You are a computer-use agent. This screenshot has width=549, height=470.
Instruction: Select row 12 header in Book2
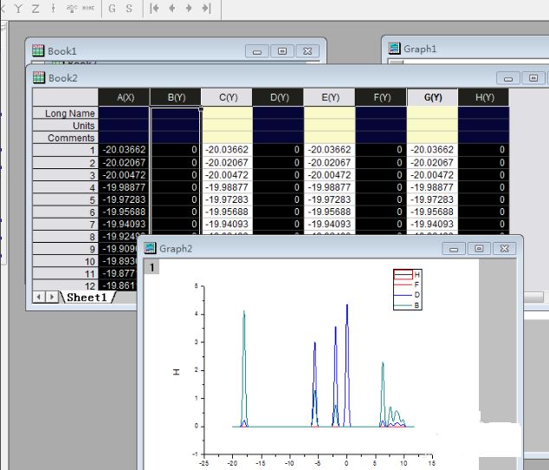[66, 285]
